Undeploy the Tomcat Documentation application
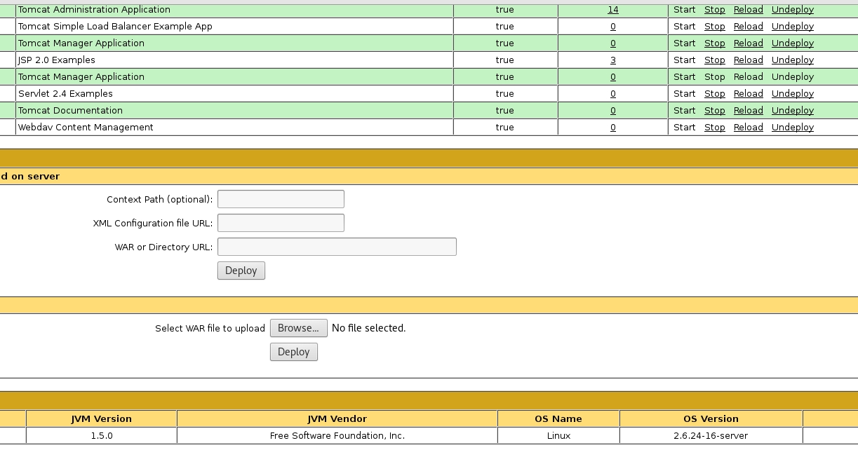 click(792, 111)
